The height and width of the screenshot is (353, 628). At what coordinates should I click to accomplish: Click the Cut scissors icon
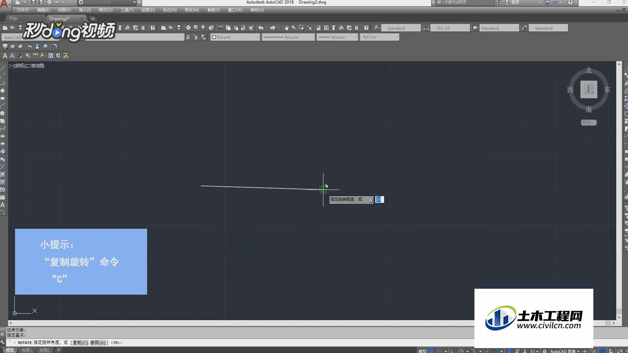tap(220, 28)
